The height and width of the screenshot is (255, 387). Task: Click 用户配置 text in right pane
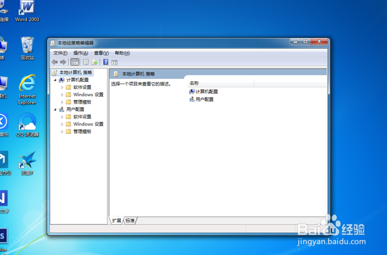[204, 99]
